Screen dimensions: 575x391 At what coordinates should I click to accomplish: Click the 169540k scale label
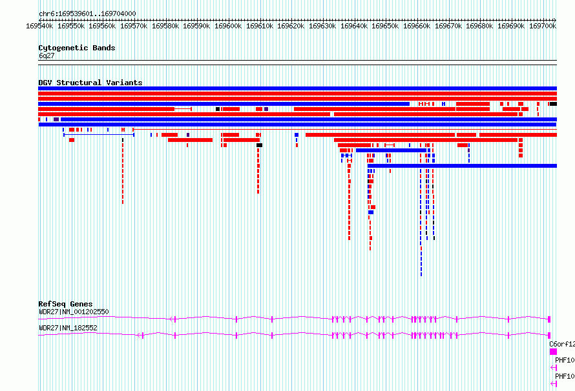point(39,26)
